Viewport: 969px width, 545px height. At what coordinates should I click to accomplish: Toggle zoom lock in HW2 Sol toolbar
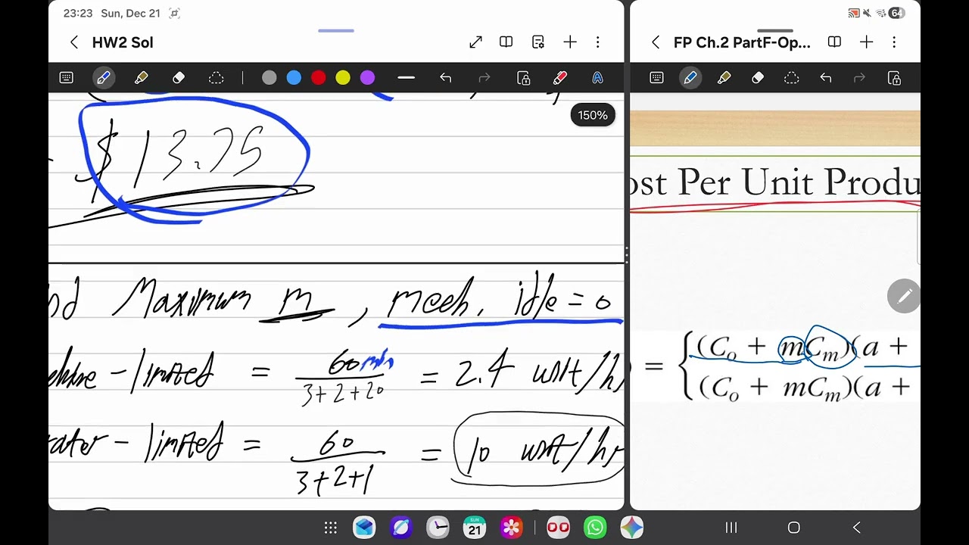point(523,78)
